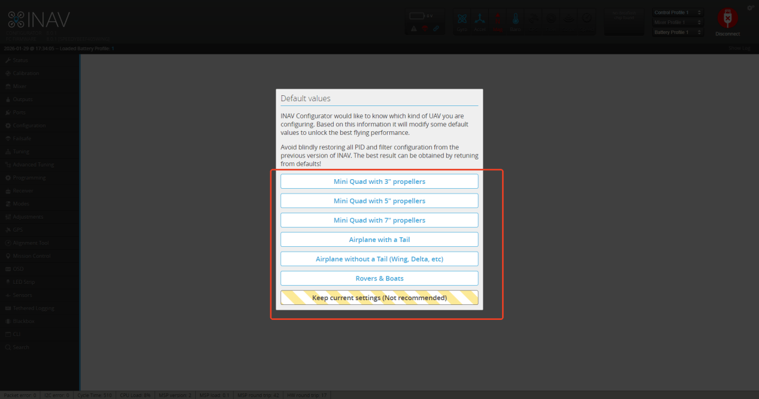Pick Rovers & Boats default values

(x=379, y=279)
